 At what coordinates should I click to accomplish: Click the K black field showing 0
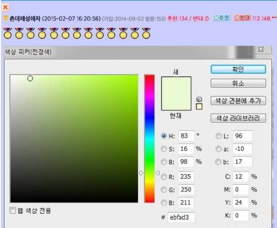tap(240, 215)
